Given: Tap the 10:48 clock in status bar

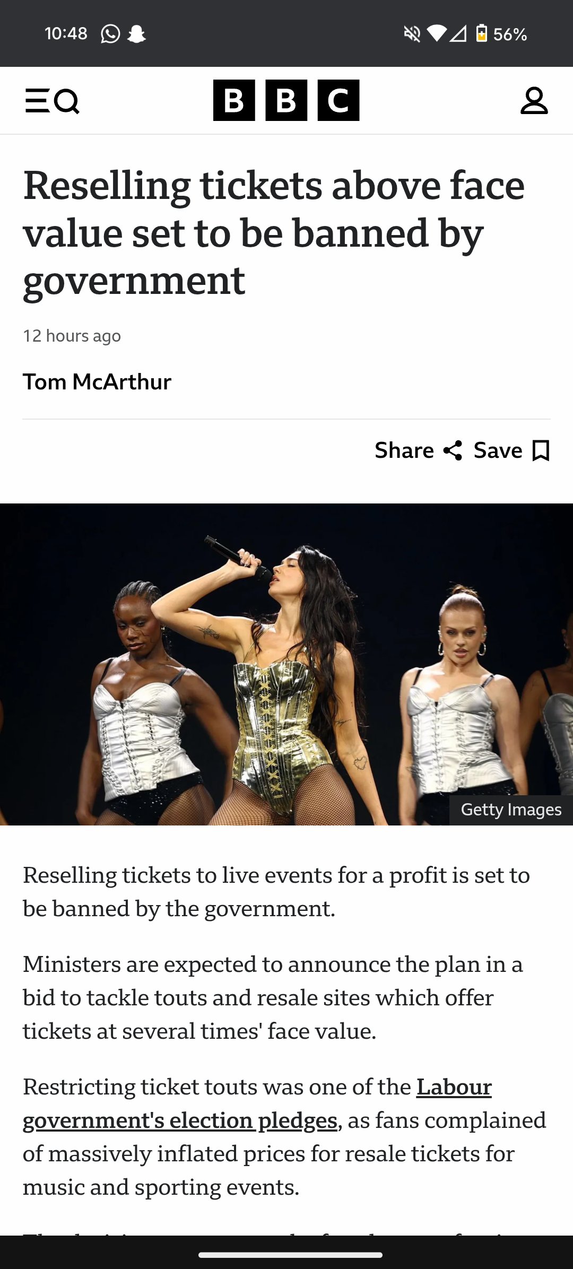Looking at the screenshot, I should point(66,34).
